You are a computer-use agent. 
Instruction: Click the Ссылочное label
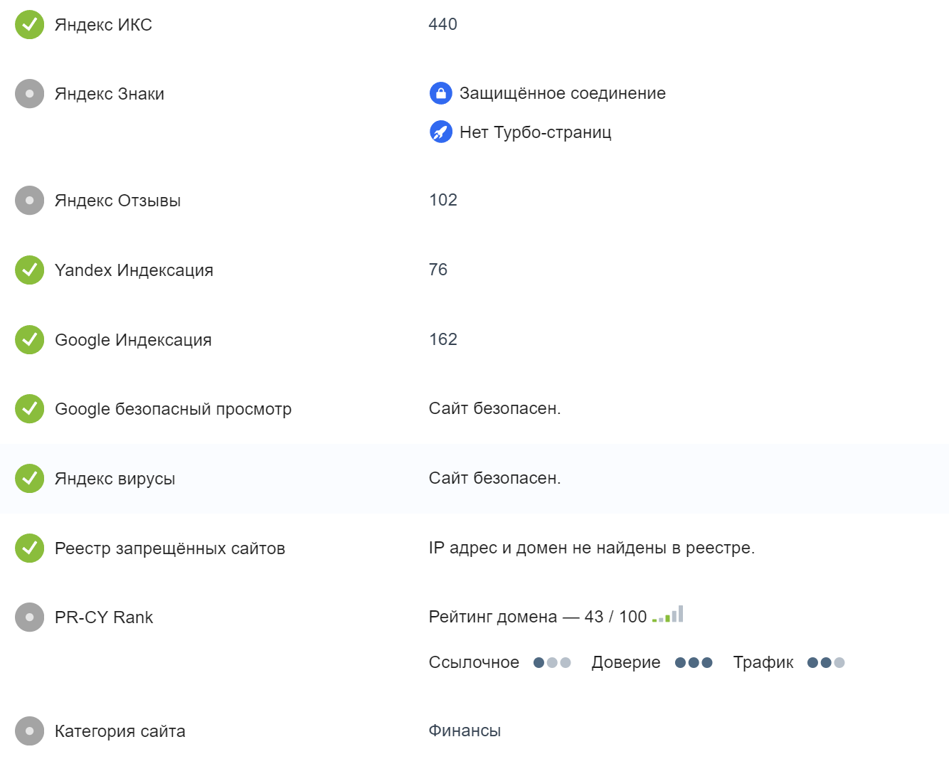(474, 662)
